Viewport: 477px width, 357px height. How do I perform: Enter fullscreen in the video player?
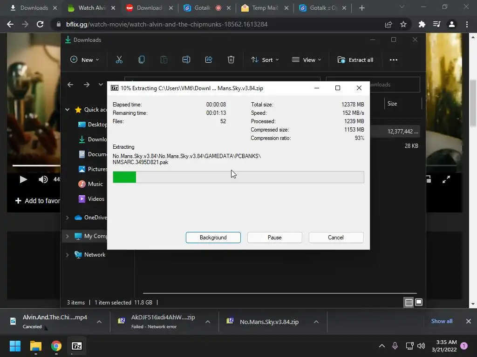[x=446, y=180]
